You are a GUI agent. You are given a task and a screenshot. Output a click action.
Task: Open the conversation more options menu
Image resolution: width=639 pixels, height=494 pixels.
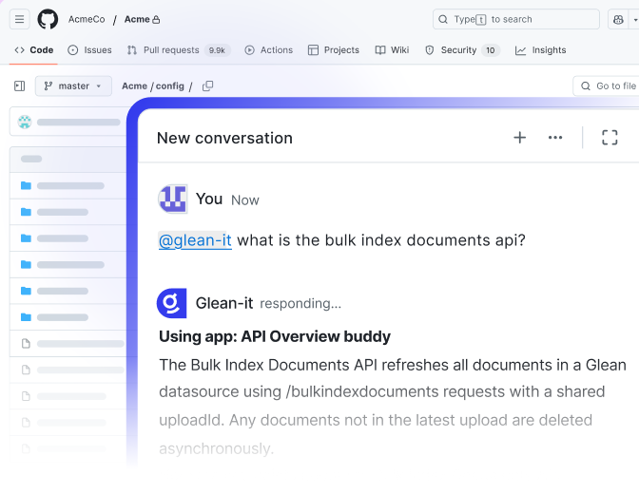click(555, 138)
